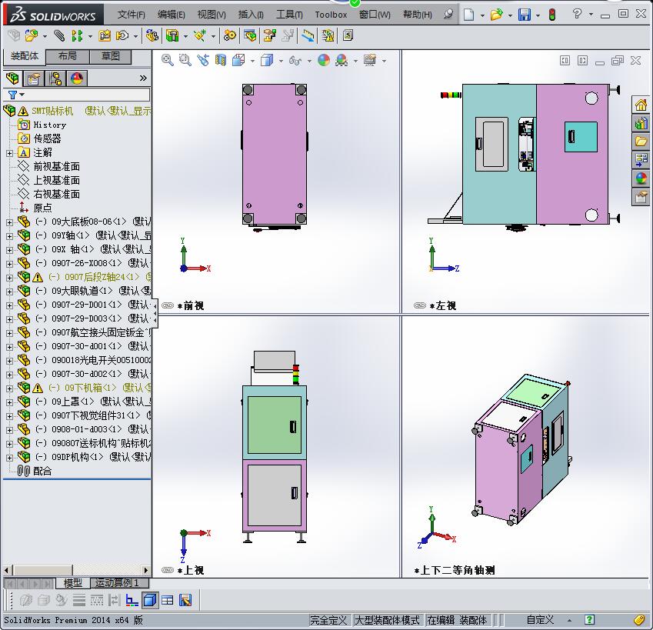Expand the 注解 tree node

point(9,153)
